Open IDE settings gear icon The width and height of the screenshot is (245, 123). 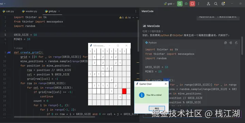(x=223, y=4)
